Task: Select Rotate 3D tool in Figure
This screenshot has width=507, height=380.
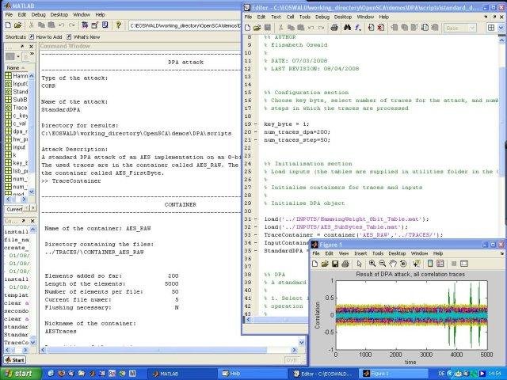Action: [x=403, y=264]
